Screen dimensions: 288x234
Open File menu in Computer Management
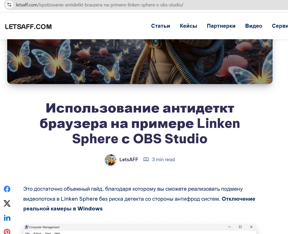pos(27,233)
